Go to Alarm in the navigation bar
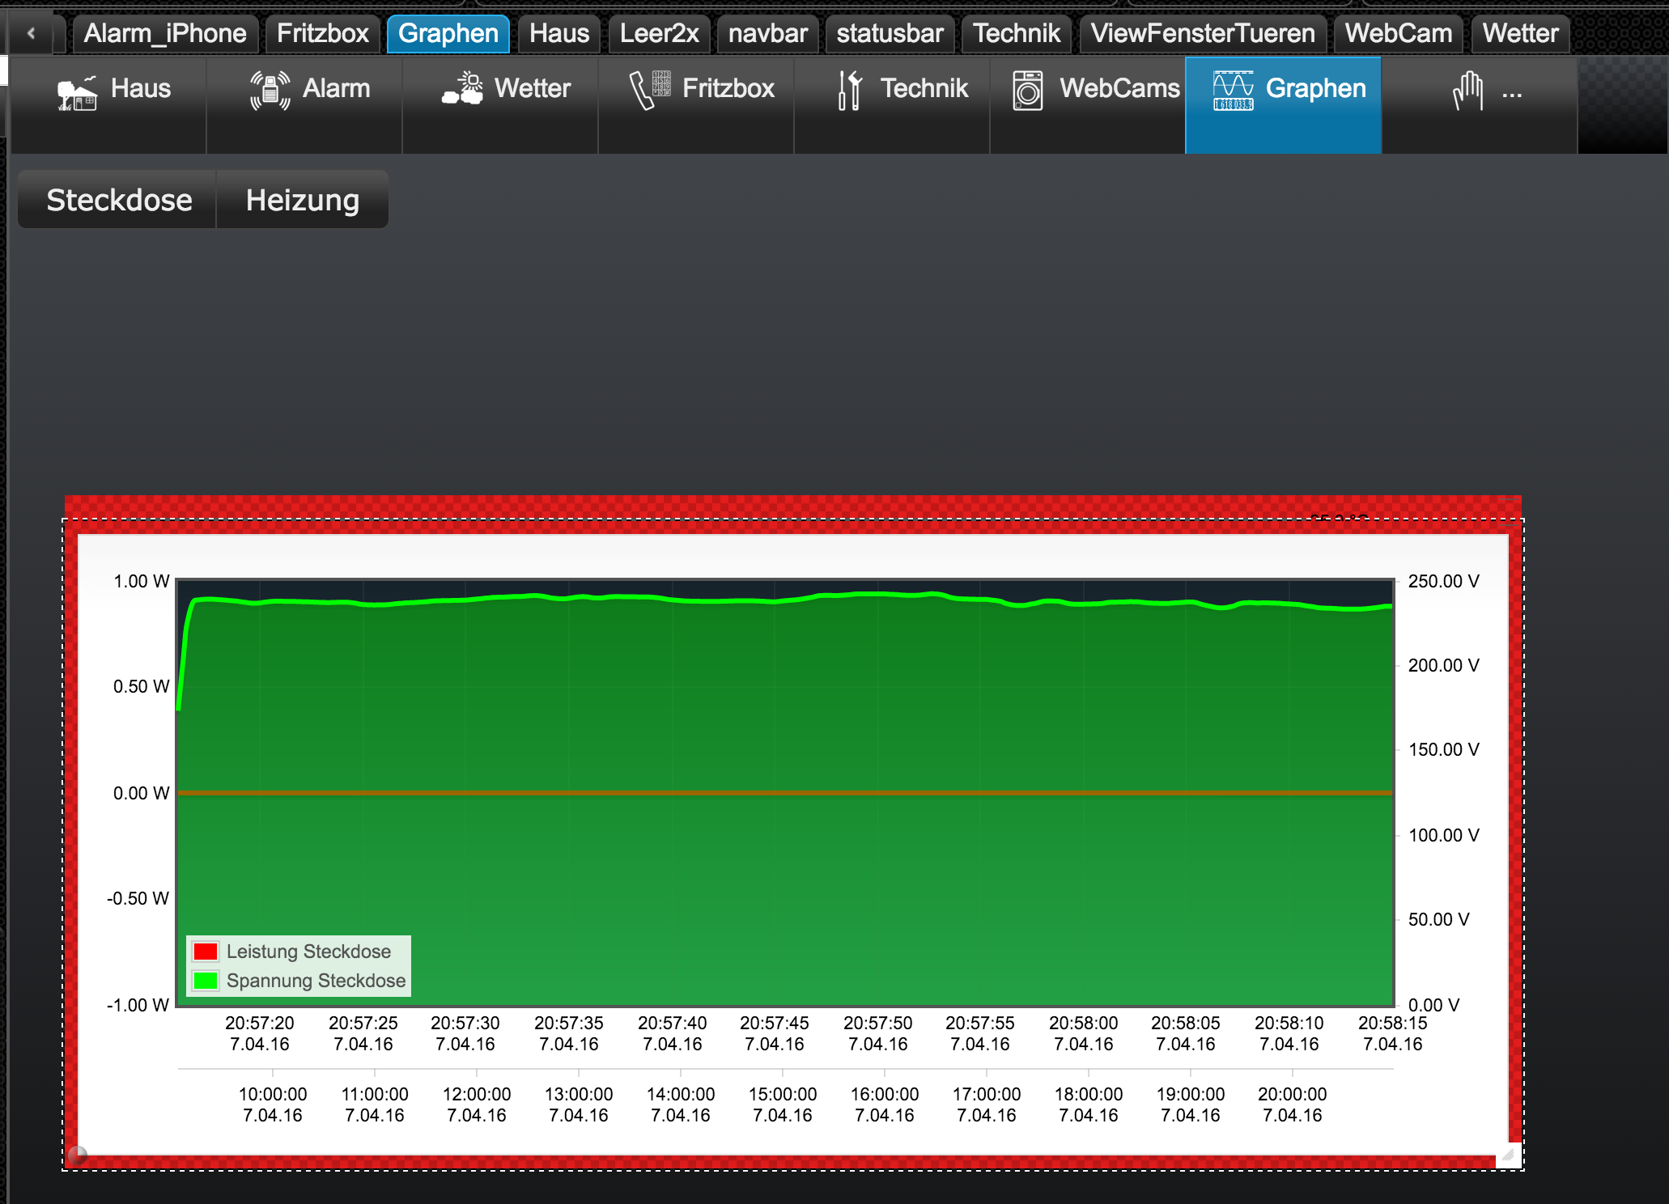The image size is (1669, 1204). pos(305,104)
